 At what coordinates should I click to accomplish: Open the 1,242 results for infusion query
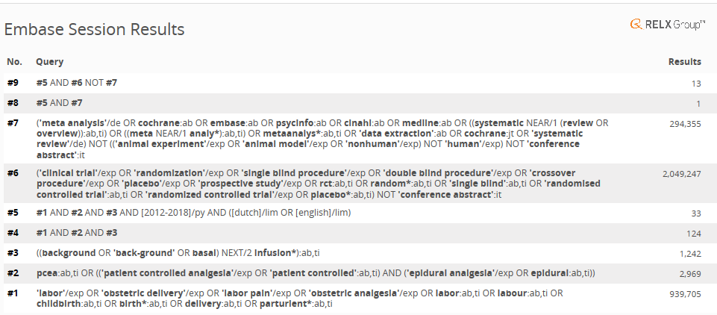pyautogui.click(x=690, y=254)
